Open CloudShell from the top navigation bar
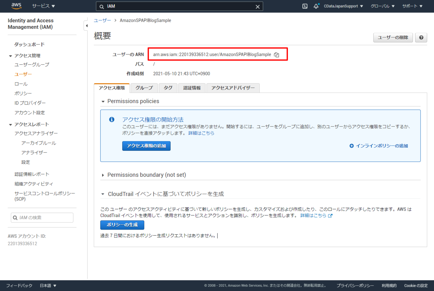This screenshot has width=434, height=291. click(305, 6)
